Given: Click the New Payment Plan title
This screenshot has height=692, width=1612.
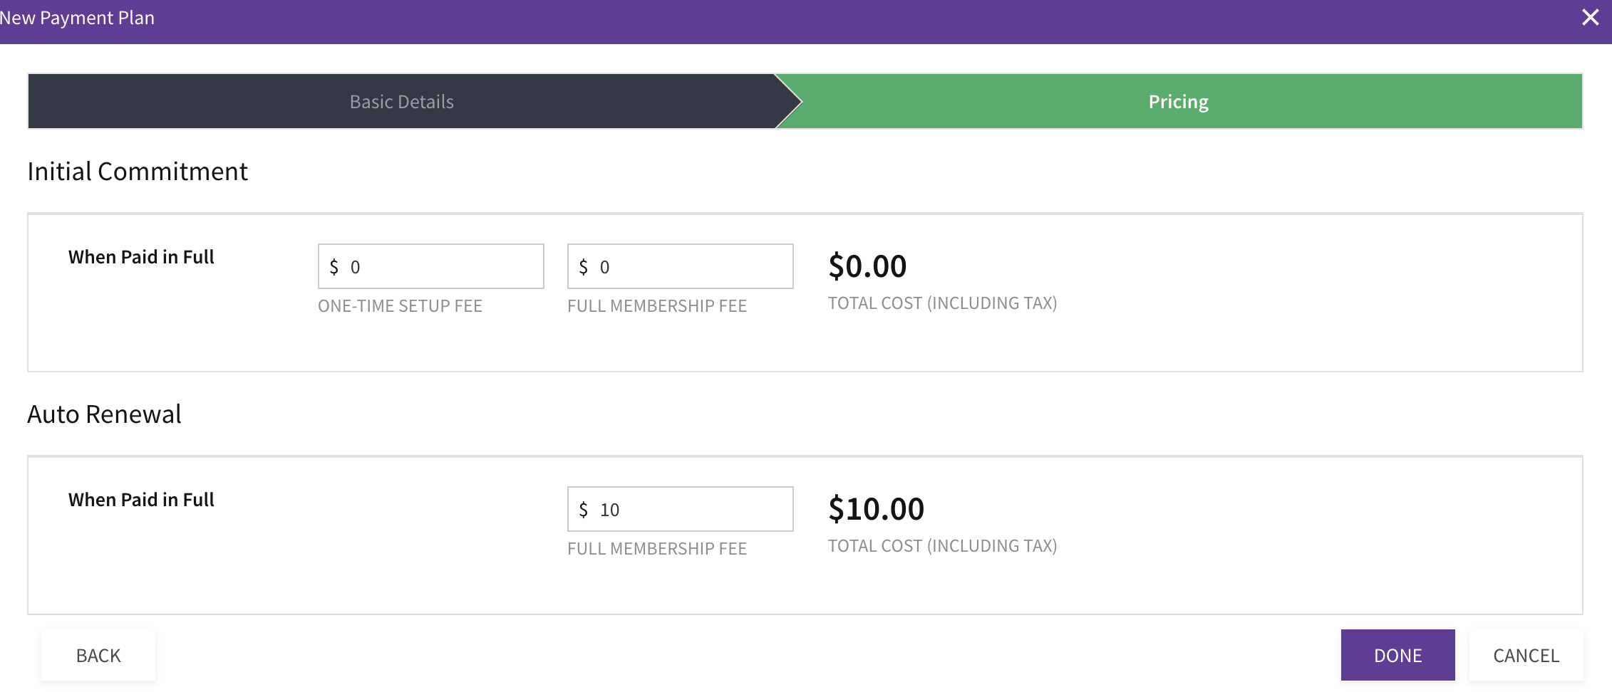Looking at the screenshot, I should [77, 18].
